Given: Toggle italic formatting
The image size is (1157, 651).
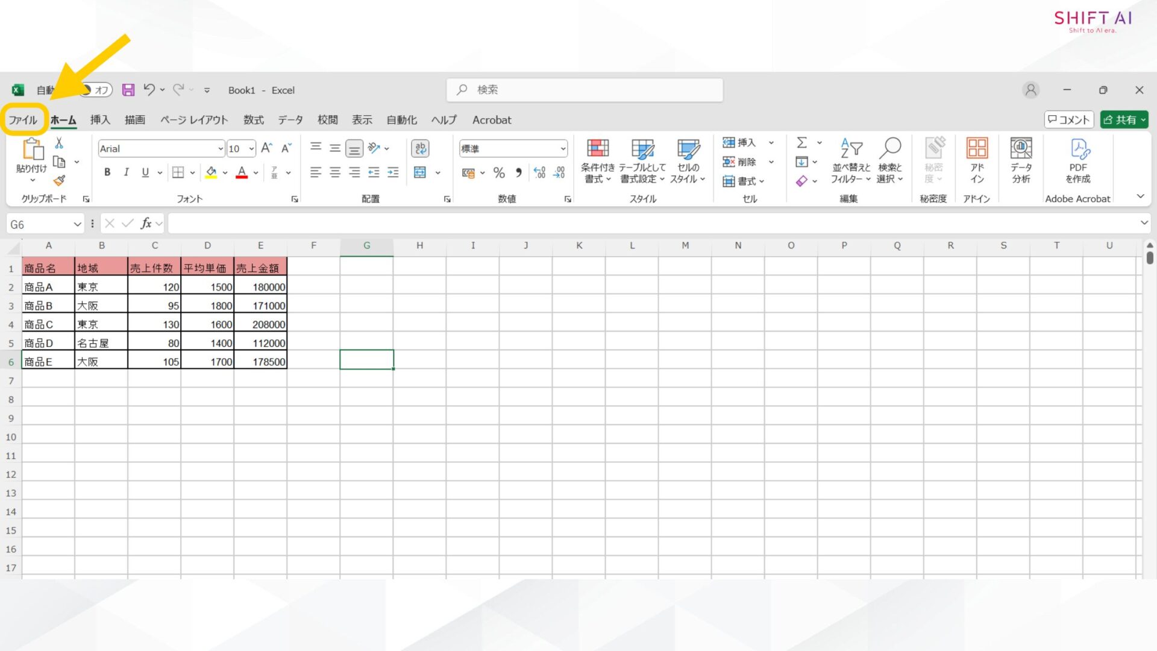Looking at the screenshot, I should [x=126, y=172].
